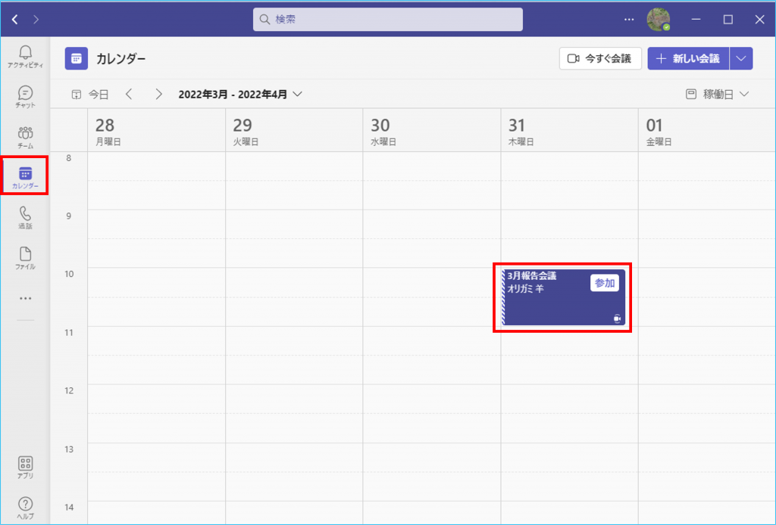
Task: Open the ファイル sidebar icon
Action: 25,258
